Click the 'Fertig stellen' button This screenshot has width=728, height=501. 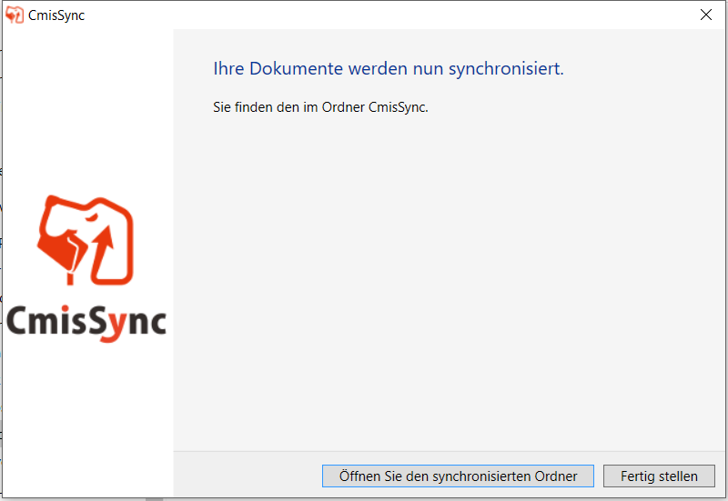click(x=659, y=476)
